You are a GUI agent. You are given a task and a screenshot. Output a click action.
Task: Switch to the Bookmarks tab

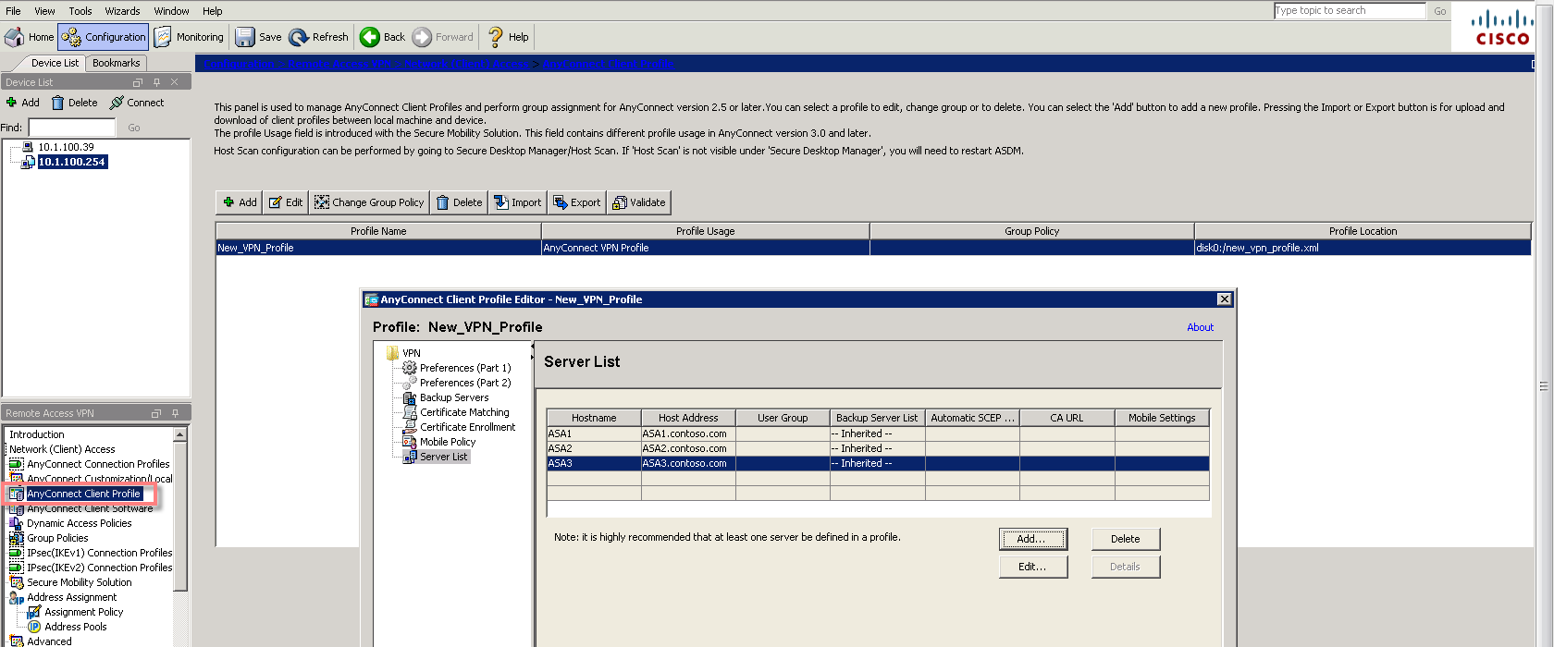(117, 63)
